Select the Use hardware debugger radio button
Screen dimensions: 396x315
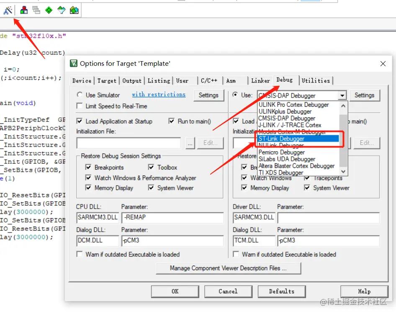coord(235,95)
